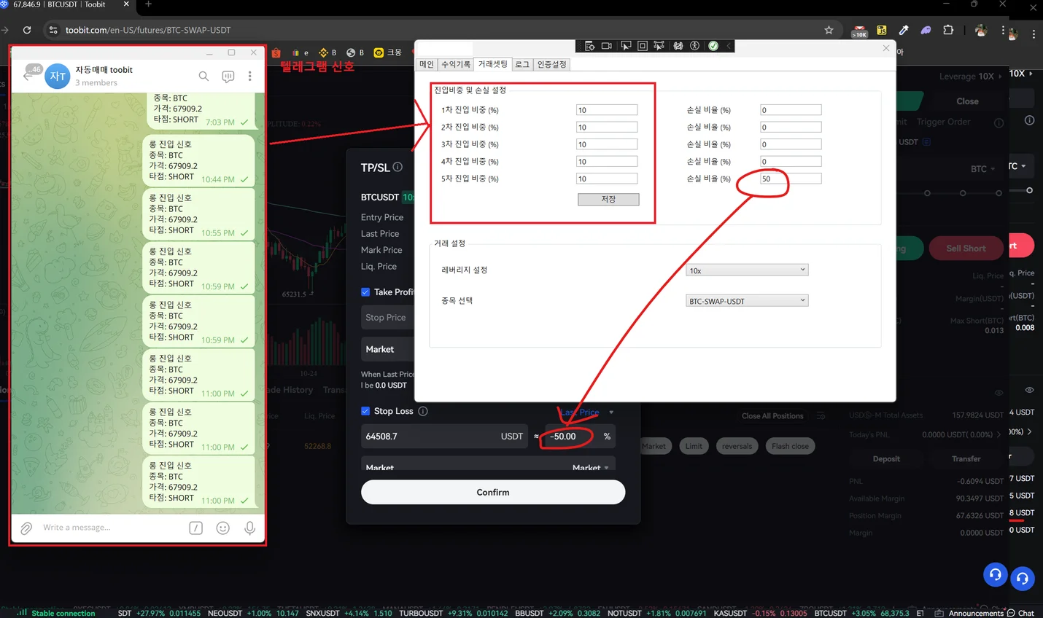
Task: Open new browser tab with plus button
Action: [148, 4]
